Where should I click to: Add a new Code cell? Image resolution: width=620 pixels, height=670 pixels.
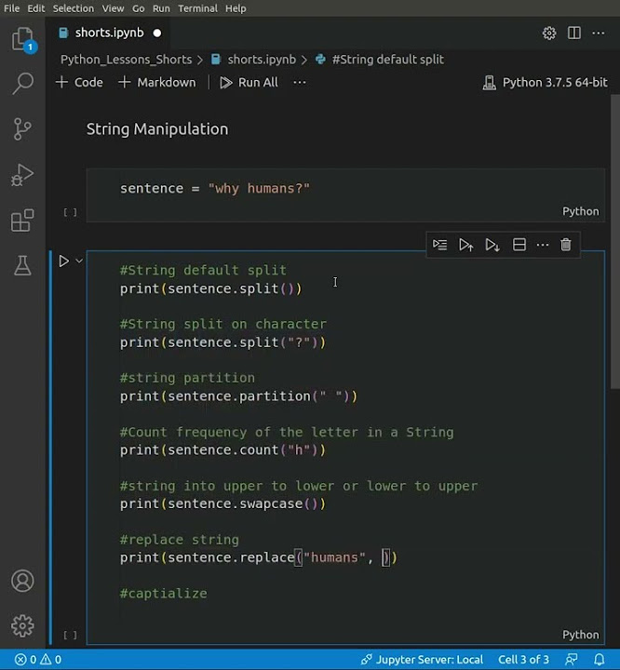[x=79, y=82]
